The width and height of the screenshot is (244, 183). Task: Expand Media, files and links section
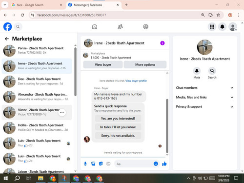point(204,97)
